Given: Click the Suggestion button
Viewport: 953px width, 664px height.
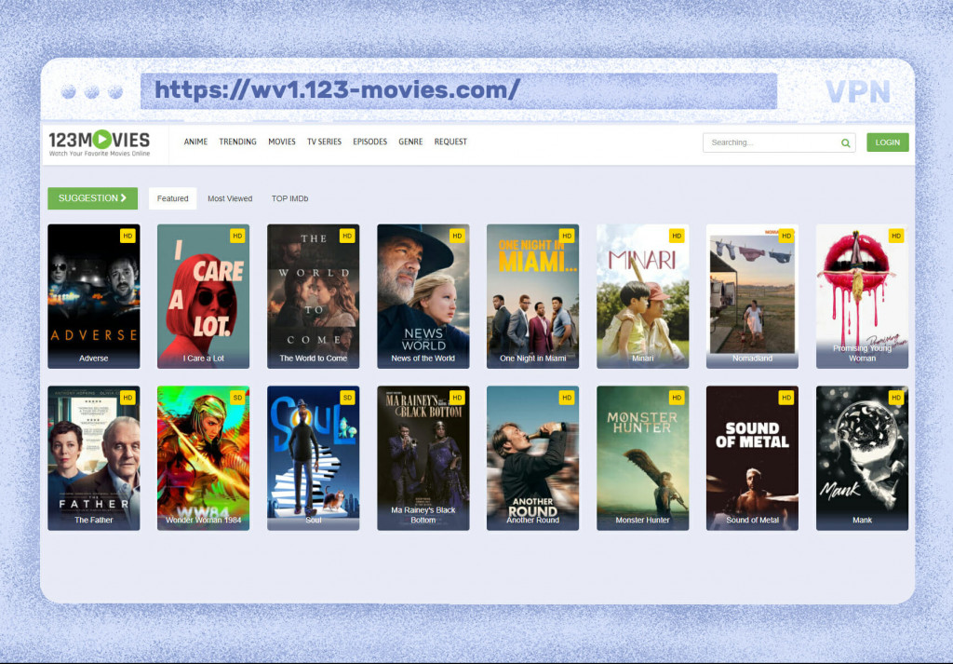Looking at the screenshot, I should point(92,198).
